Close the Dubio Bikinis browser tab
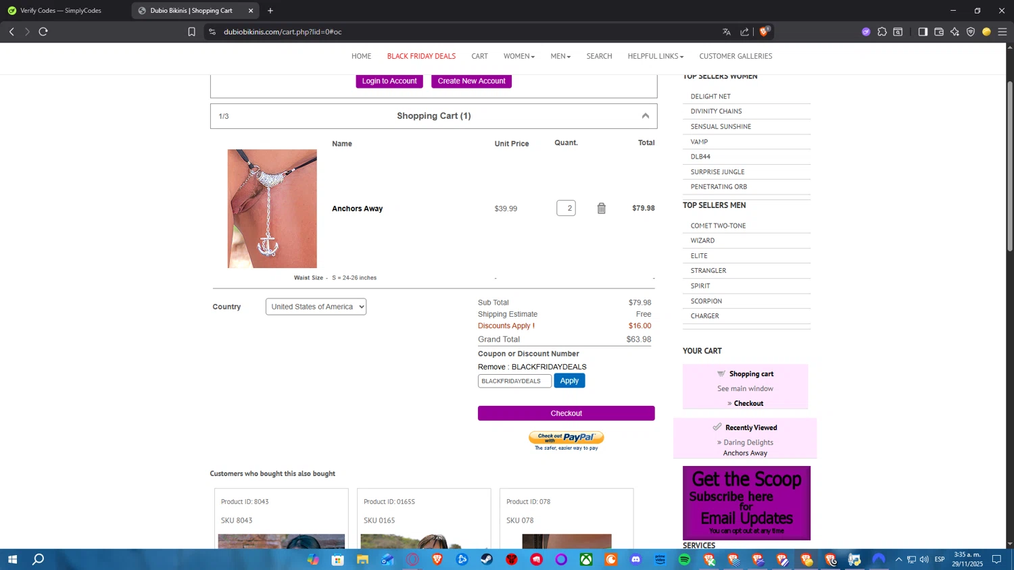1014x570 pixels. 251,11
